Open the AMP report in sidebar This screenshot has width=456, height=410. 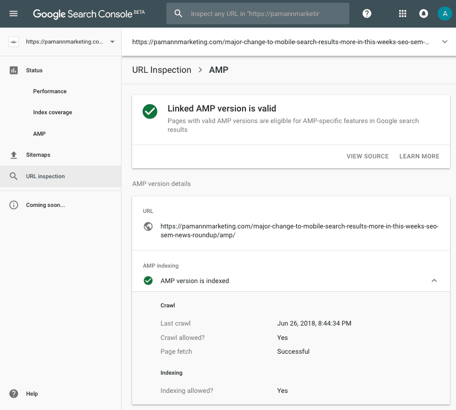39,134
